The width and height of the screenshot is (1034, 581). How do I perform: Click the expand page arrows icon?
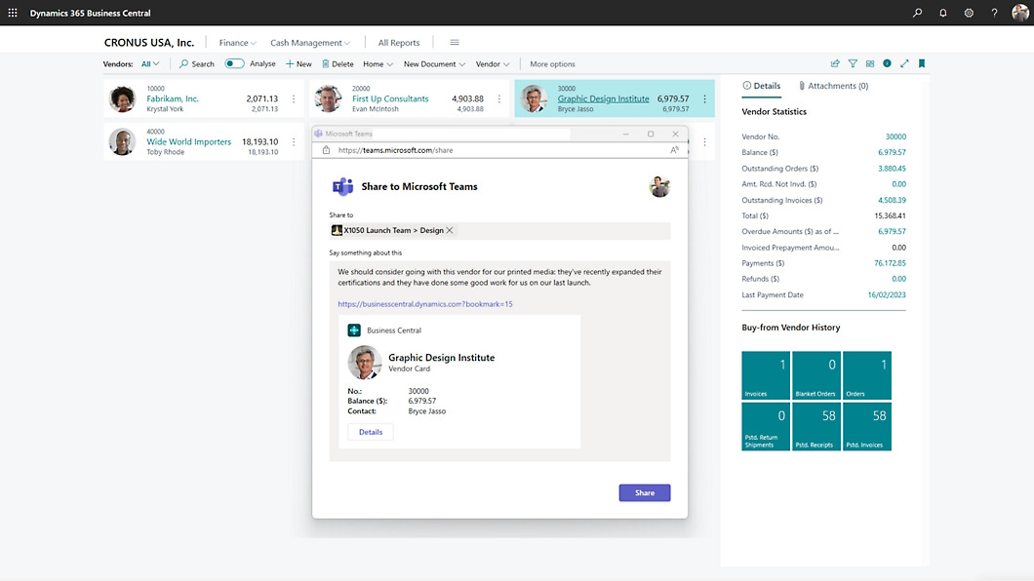904,63
